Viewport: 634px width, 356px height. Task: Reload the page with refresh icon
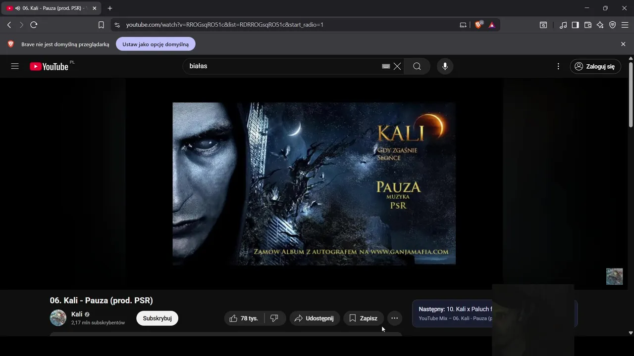click(34, 25)
